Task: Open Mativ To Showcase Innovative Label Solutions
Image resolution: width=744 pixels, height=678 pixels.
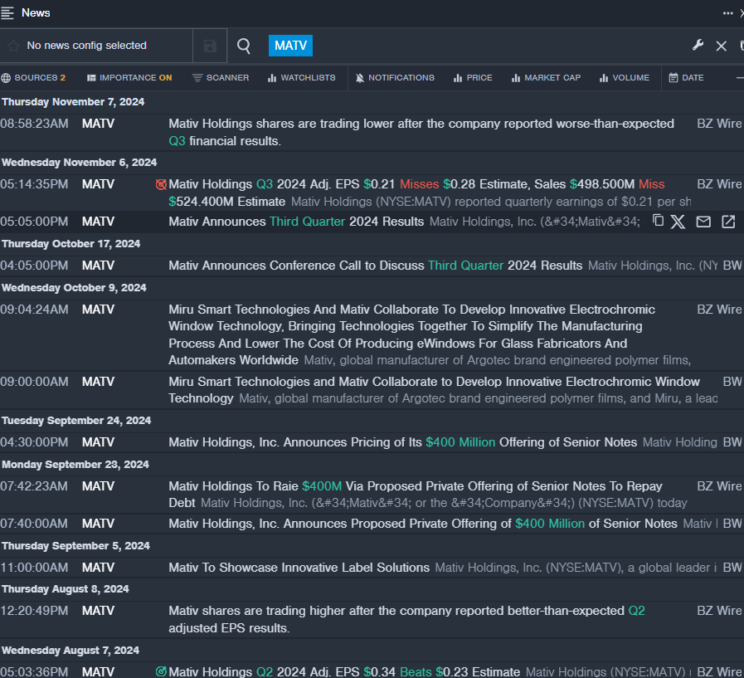Action: coord(299,568)
